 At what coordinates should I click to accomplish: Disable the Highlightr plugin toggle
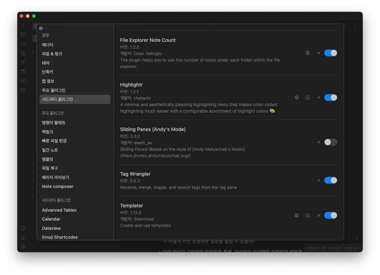click(330, 98)
